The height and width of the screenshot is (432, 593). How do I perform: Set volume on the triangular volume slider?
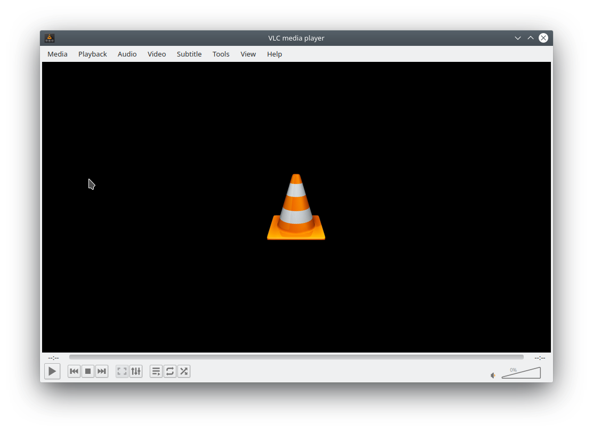[x=521, y=373]
